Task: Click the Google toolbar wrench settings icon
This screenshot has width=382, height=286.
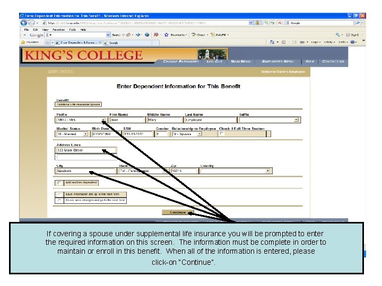Action: (x=337, y=35)
